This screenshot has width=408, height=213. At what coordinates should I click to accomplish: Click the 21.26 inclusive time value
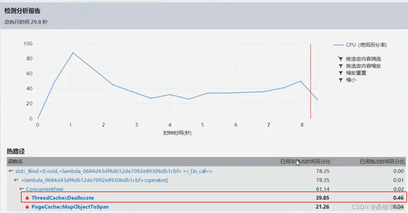pos(322,207)
